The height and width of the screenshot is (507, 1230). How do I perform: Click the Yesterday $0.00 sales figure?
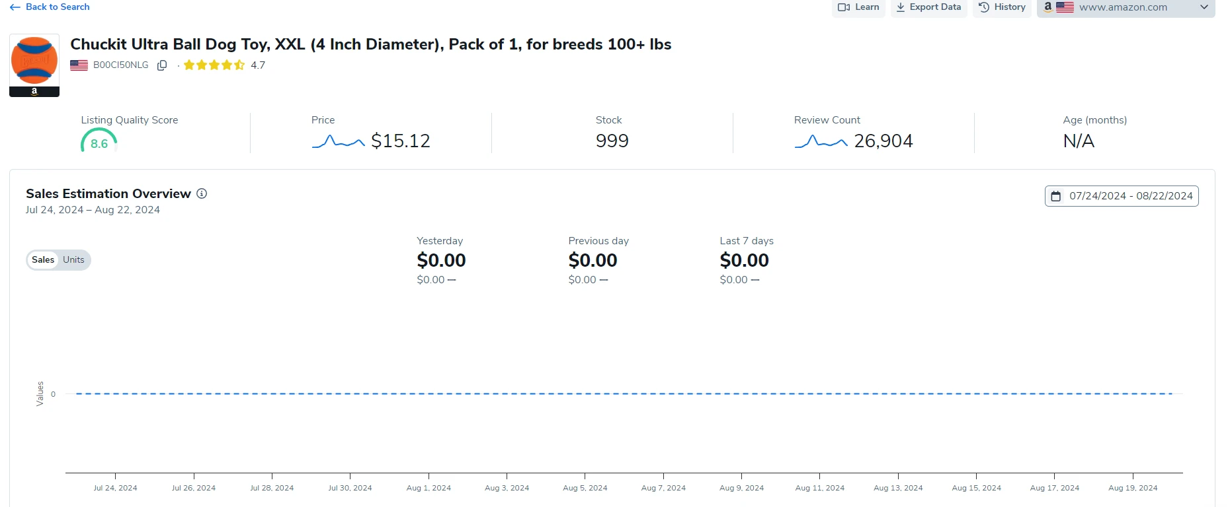click(441, 260)
